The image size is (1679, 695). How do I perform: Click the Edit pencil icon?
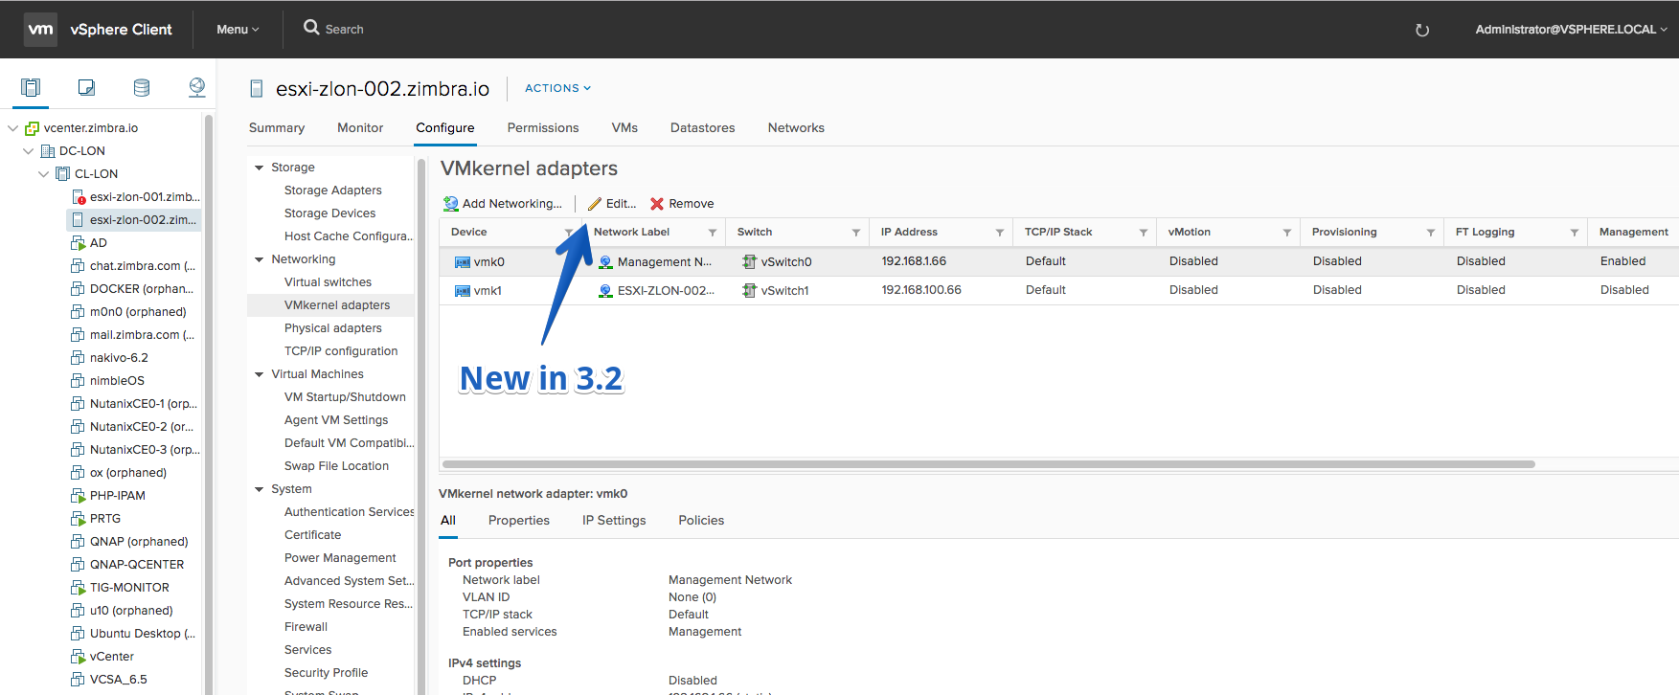click(595, 204)
